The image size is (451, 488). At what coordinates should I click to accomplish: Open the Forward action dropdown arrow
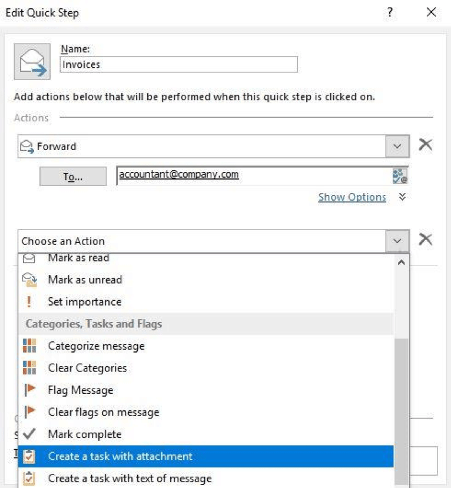tap(397, 146)
